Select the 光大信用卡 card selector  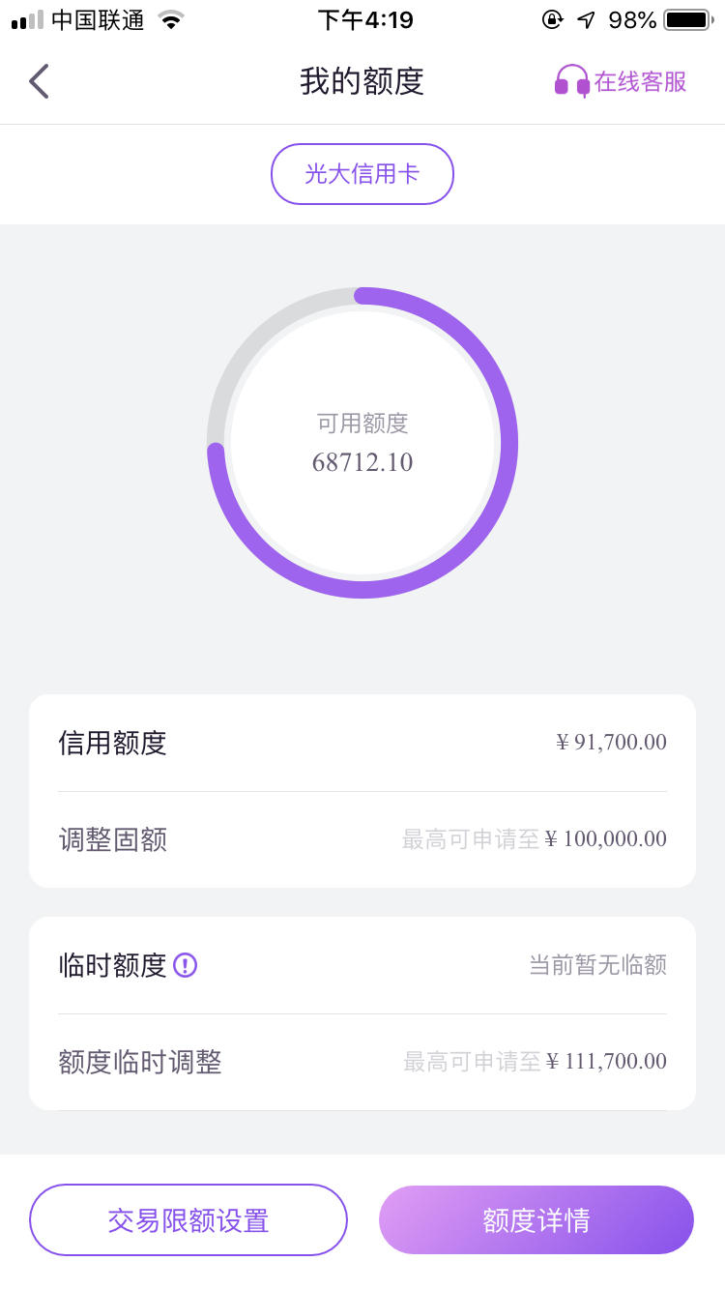pyautogui.click(x=362, y=174)
